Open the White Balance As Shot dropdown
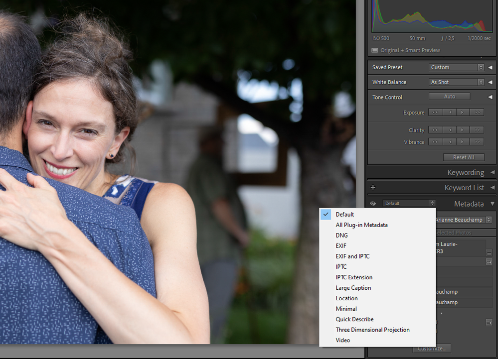This screenshot has height=359, width=498. pos(456,82)
